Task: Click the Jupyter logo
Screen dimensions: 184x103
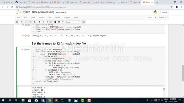Action: (23, 12)
